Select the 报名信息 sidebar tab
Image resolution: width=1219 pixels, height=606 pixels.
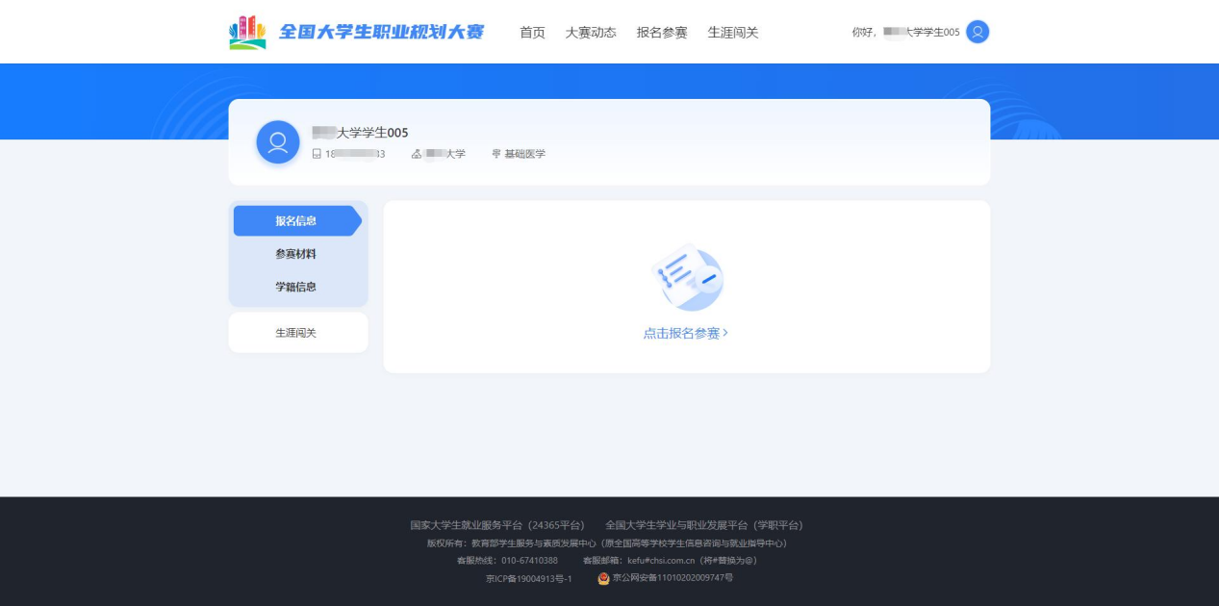click(296, 220)
